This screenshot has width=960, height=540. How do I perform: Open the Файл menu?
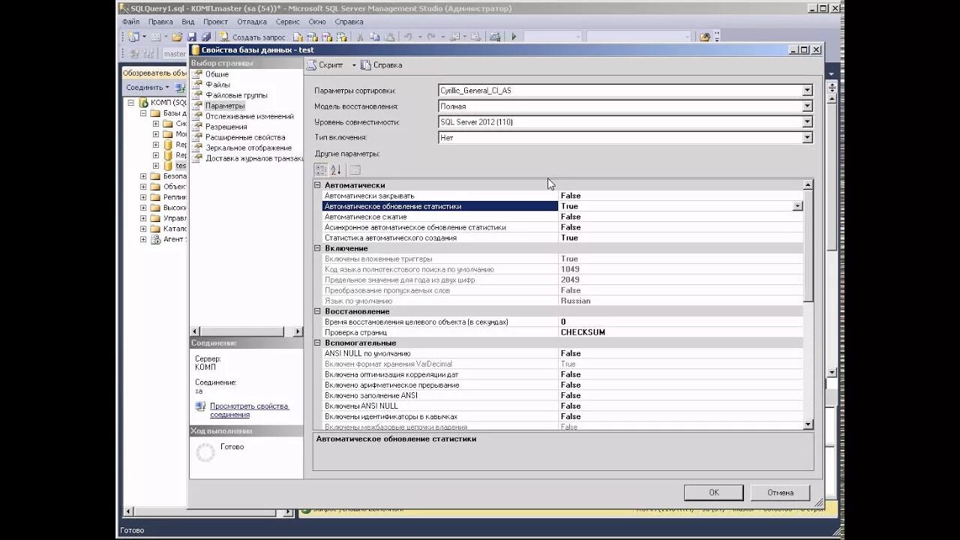(x=130, y=22)
